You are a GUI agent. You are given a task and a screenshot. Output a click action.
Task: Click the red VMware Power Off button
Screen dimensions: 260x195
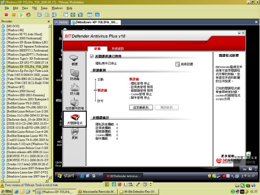[6, 15]
